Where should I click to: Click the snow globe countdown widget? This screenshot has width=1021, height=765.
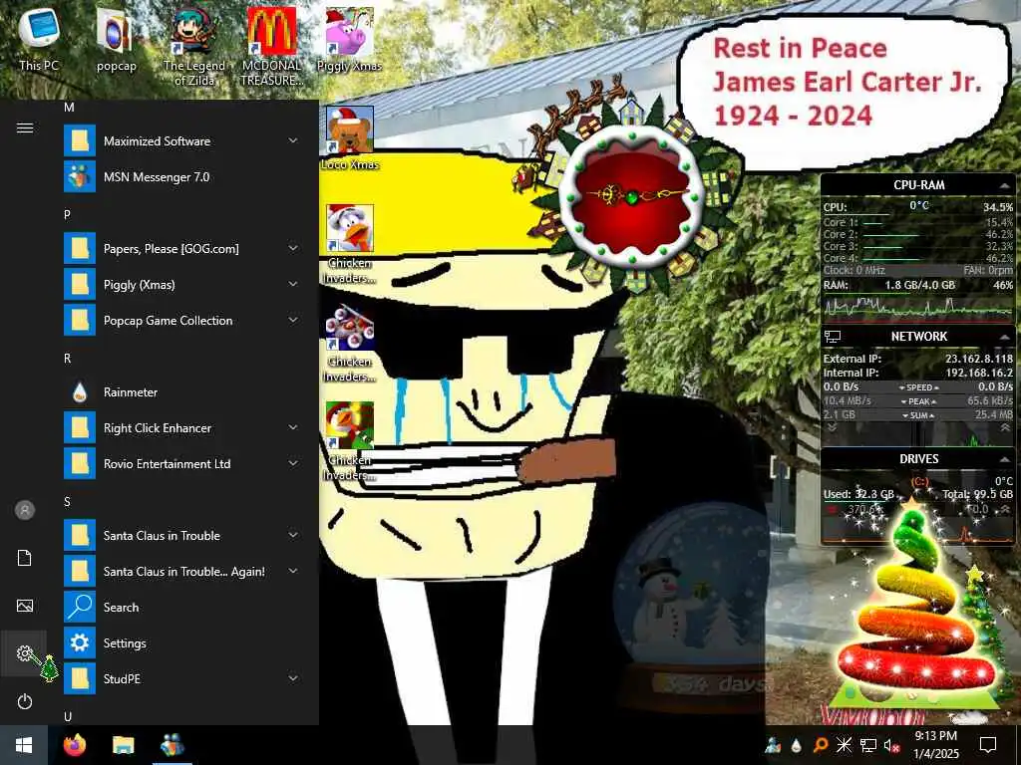694,609
